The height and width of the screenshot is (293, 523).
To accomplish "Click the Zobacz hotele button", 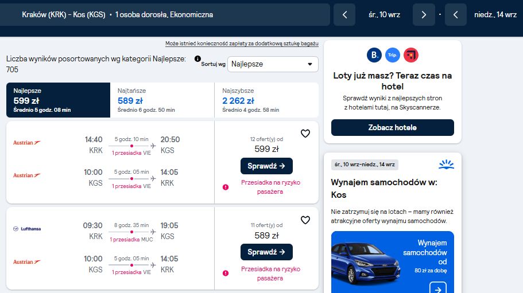I will [x=392, y=127].
